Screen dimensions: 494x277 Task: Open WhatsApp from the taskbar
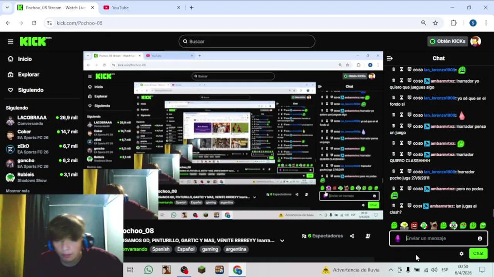(149, 270)
